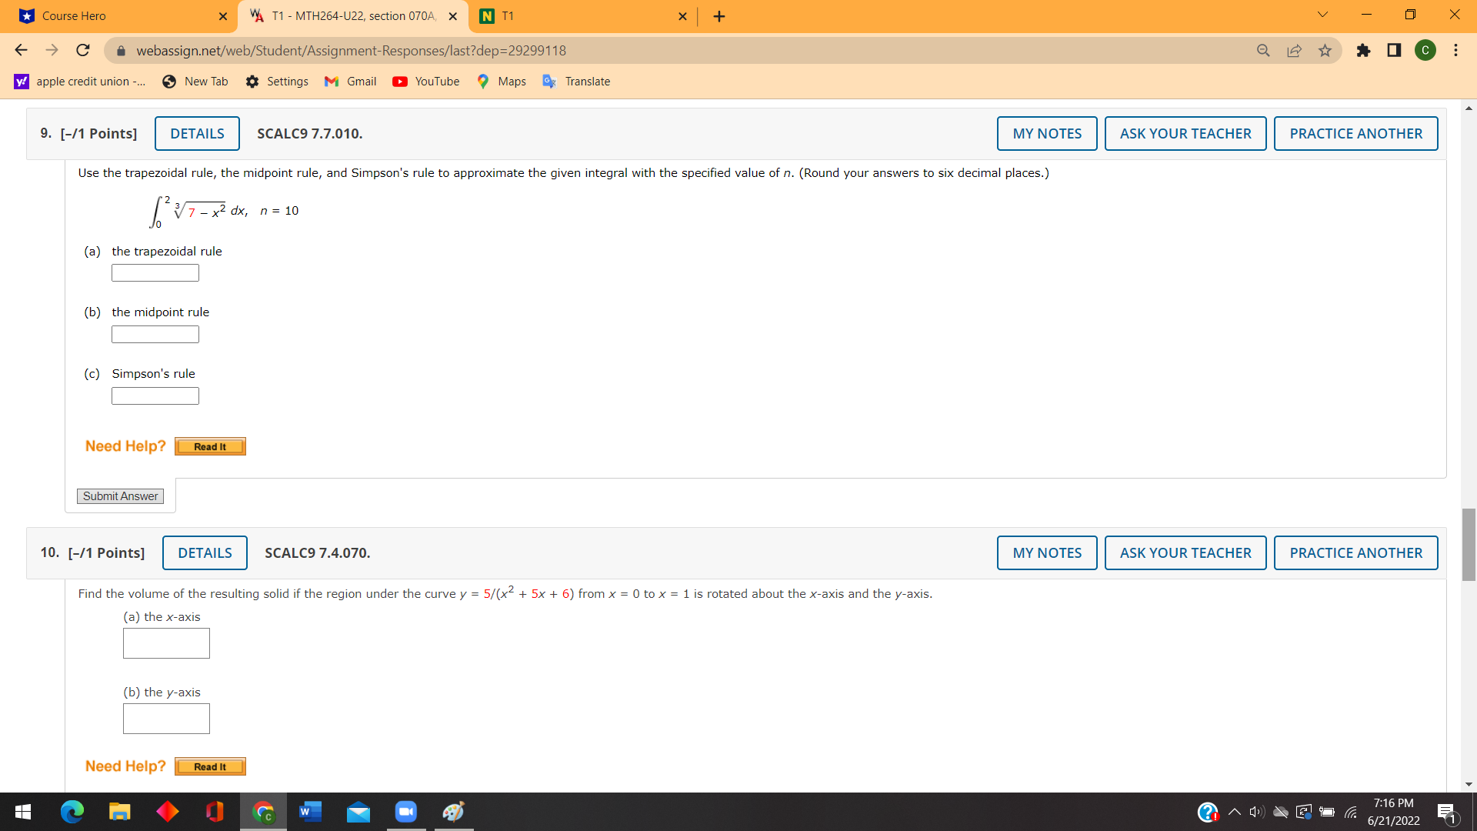This screenshot has width=1477, height=831.
Task: Open Chrome three-dot menu
Action: coord(1455,51)
